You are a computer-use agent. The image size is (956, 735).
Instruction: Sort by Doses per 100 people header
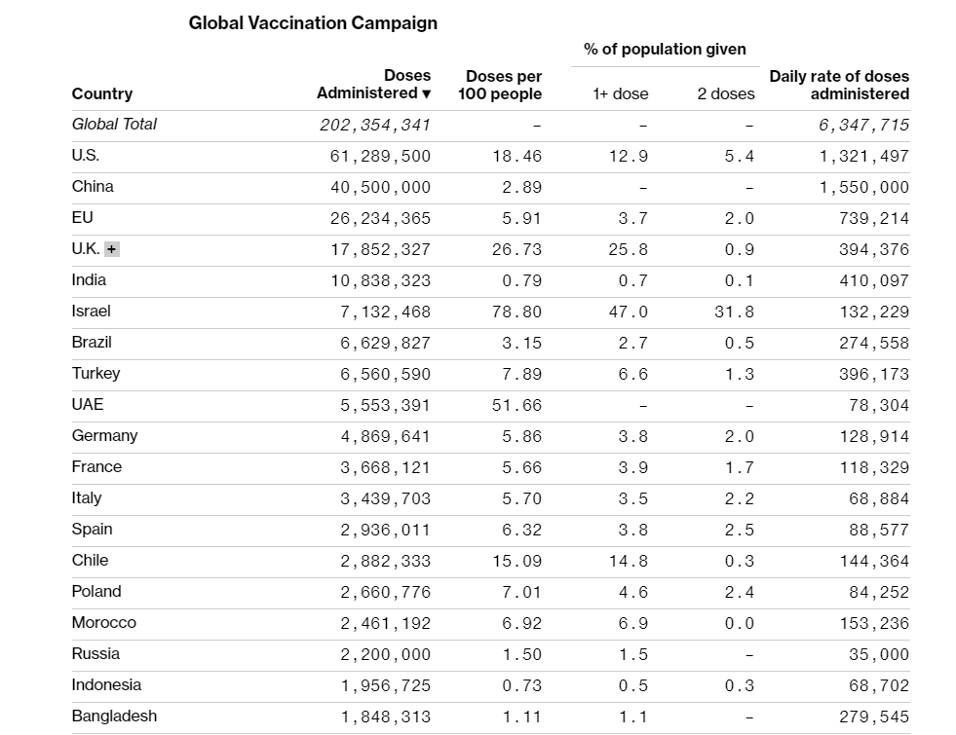tap(503, 86)
